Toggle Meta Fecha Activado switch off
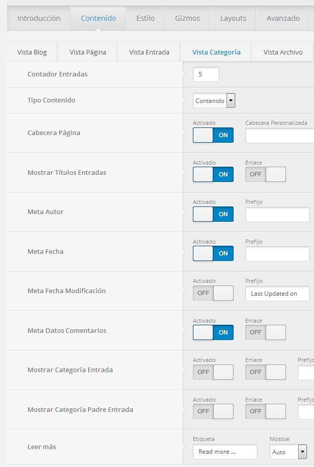 [x=213, y=253]
